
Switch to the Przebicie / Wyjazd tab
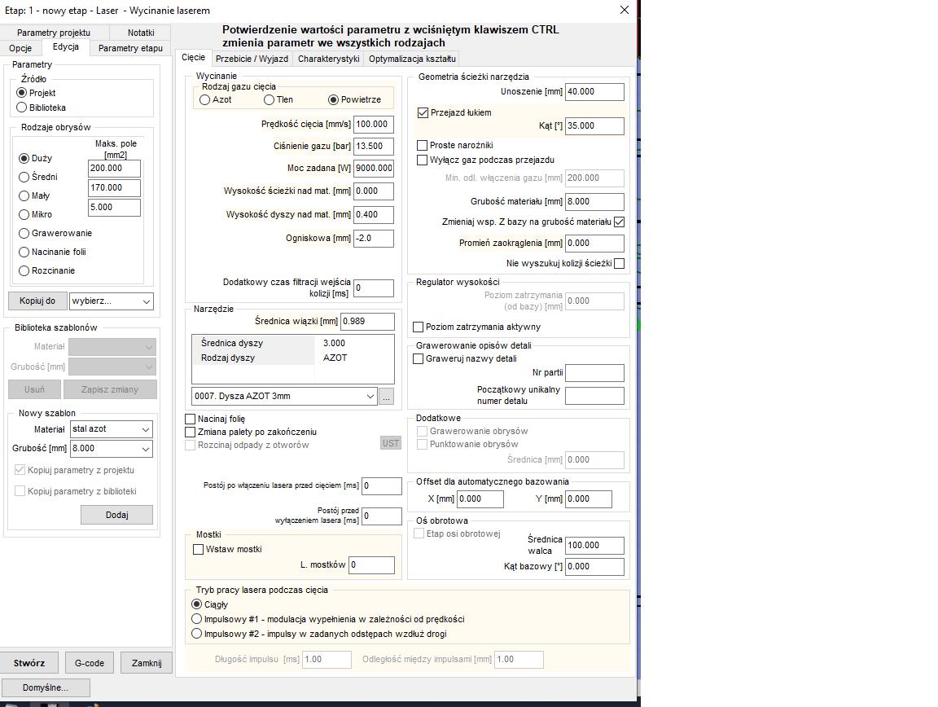pyautogui.click(x=252, y=59)
